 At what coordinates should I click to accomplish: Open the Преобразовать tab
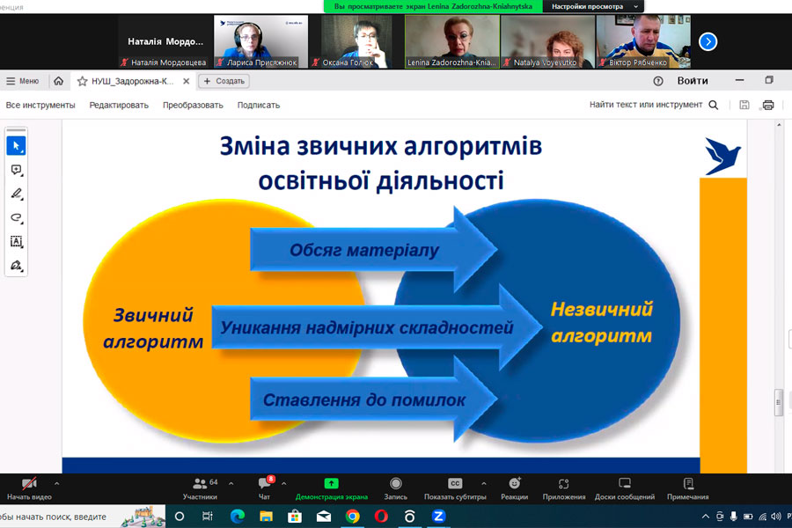[193, 105]
